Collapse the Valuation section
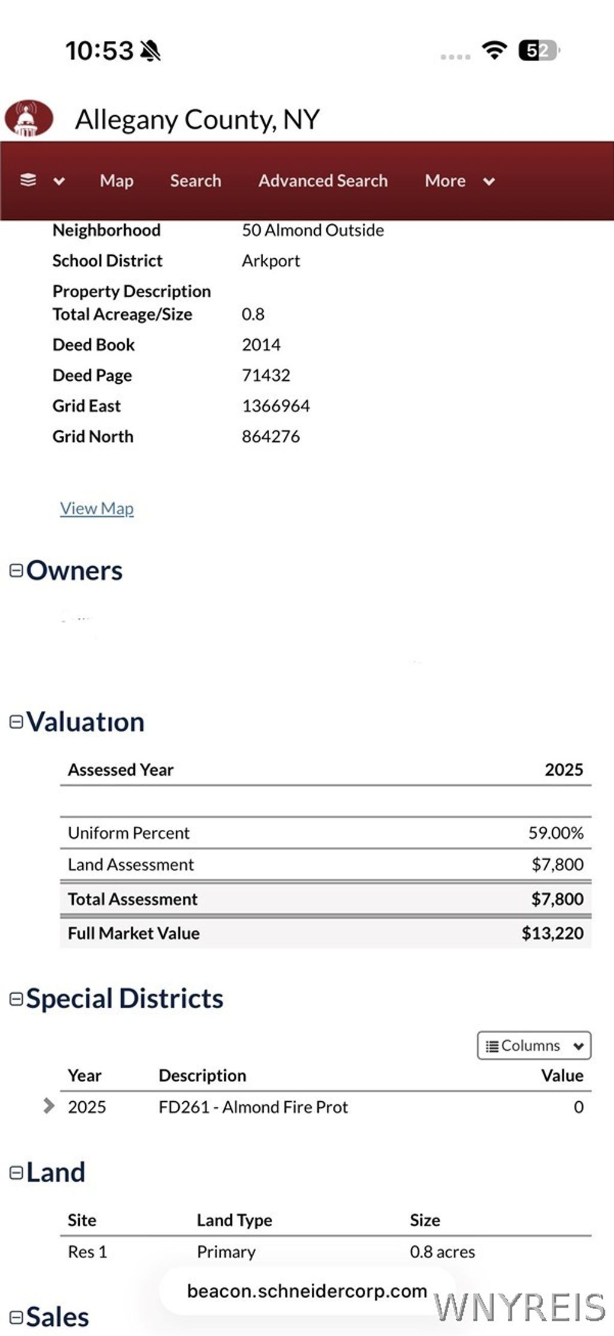Image resolution: width=614 pixels, height=1336 pixels. coord(16,722)
